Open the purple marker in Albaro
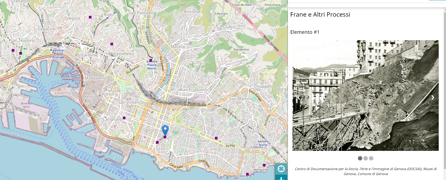 tap(216, 138)
